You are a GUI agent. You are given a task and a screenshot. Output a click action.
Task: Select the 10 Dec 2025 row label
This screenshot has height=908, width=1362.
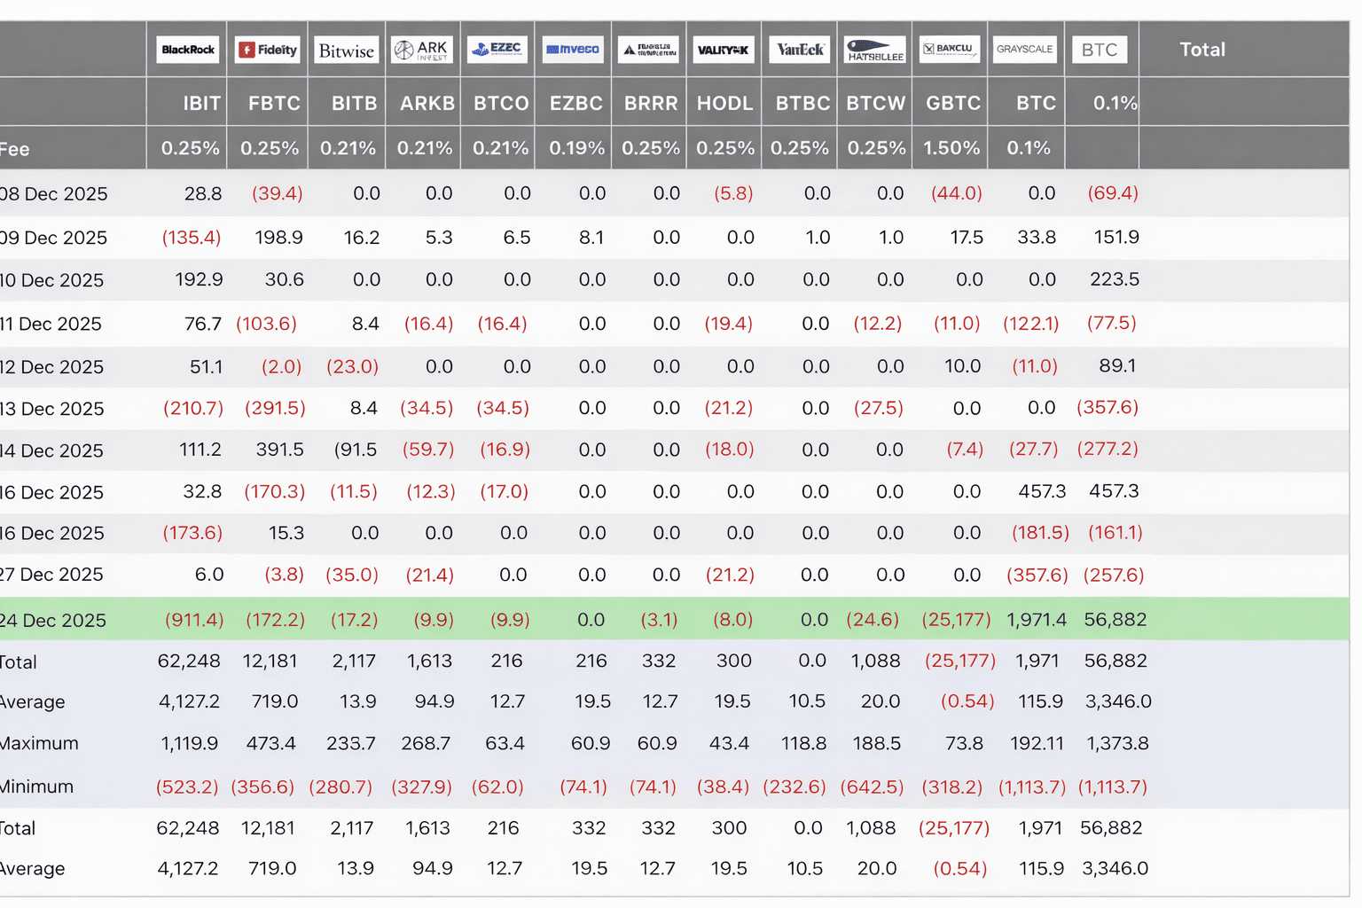52,280
